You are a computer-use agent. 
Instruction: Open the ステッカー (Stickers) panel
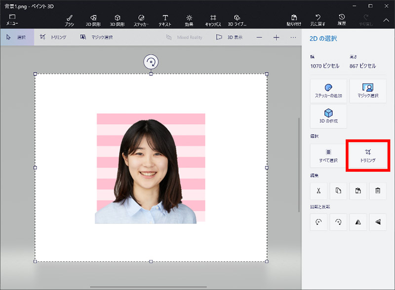tap(141, 20)
